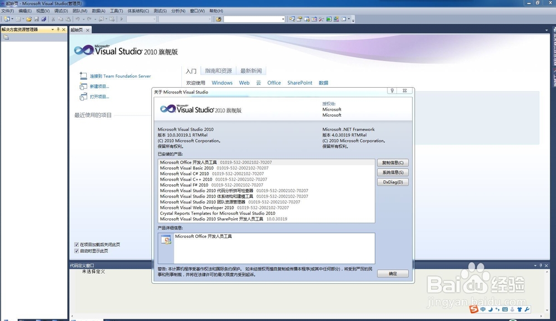Open the Code Definition window position dropdown
This screenshot has height=321, width=556.
(x=535, y=265)
